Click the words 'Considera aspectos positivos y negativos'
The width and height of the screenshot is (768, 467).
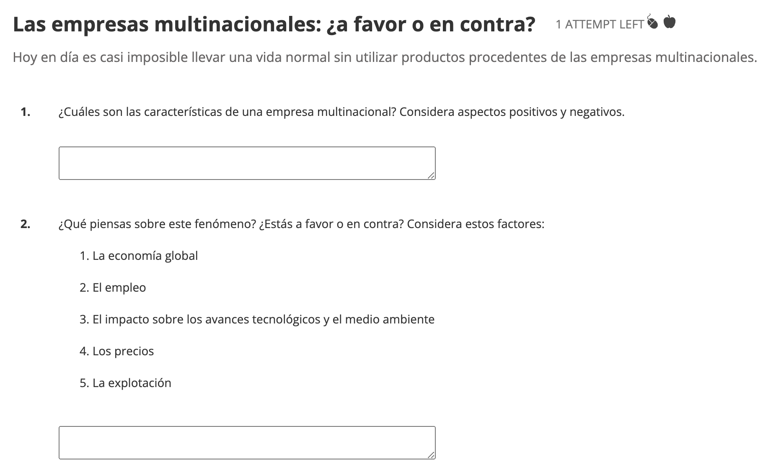pos(511,112)
